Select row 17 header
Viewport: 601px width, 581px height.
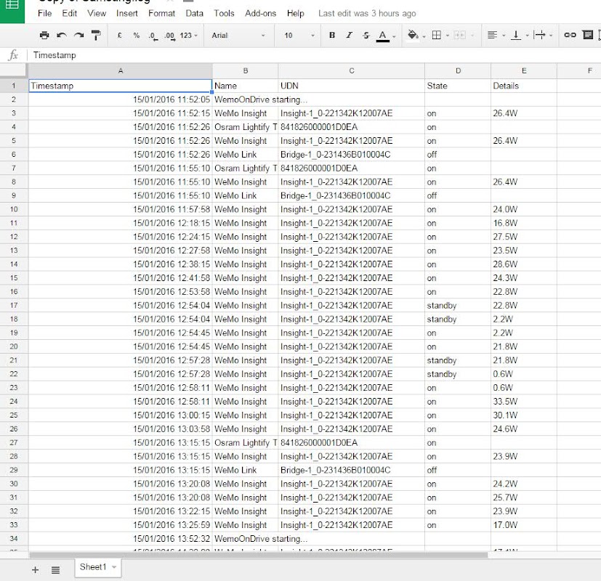click(x=14, y=305)
